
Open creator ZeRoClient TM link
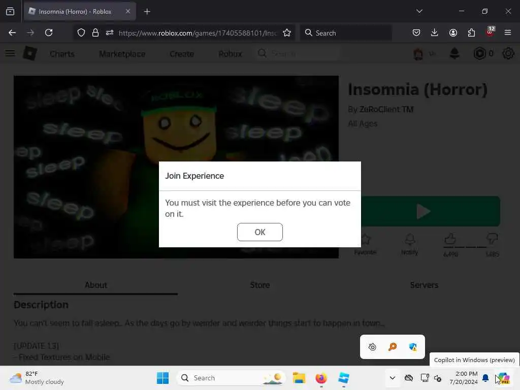click(x=386, y=110)
